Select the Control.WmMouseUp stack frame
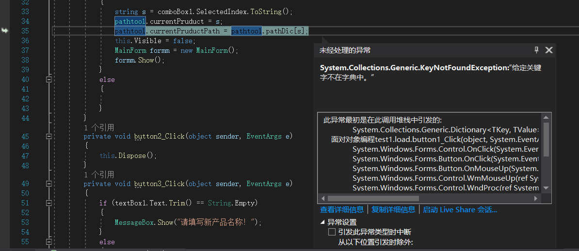Viewport: 579px width, 251px height. 446,178
